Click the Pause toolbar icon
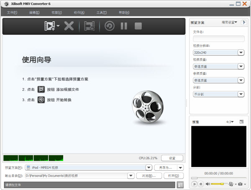Viewport: 251px width, 190px height. [124, 26]
